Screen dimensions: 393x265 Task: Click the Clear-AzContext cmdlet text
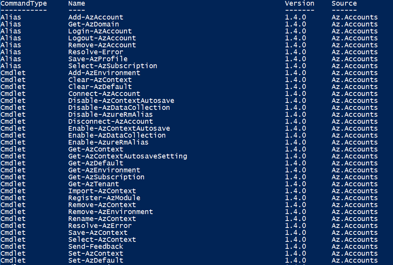pos(100,80)
